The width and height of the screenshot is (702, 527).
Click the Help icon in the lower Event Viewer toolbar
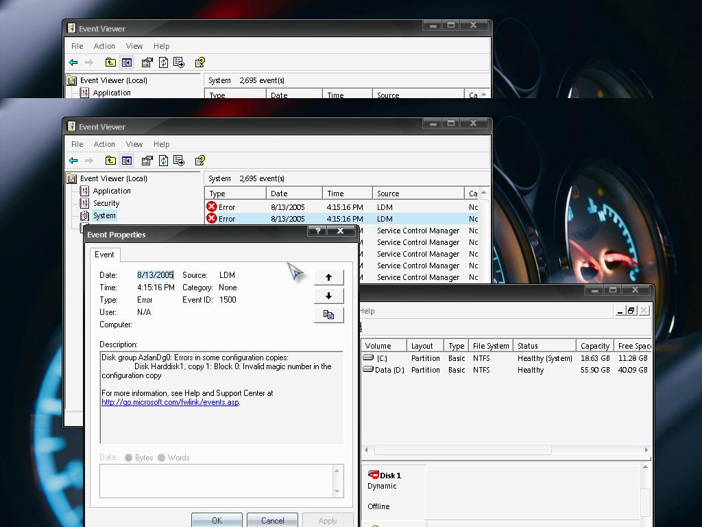[199, 161]
